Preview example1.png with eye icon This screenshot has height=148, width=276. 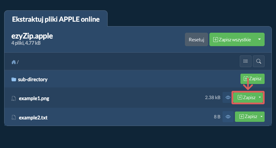pos(228,97)
